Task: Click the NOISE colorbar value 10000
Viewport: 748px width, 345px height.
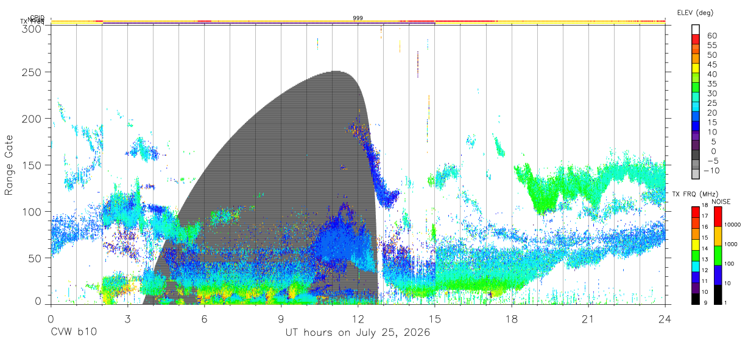Action: pos(733,225)
